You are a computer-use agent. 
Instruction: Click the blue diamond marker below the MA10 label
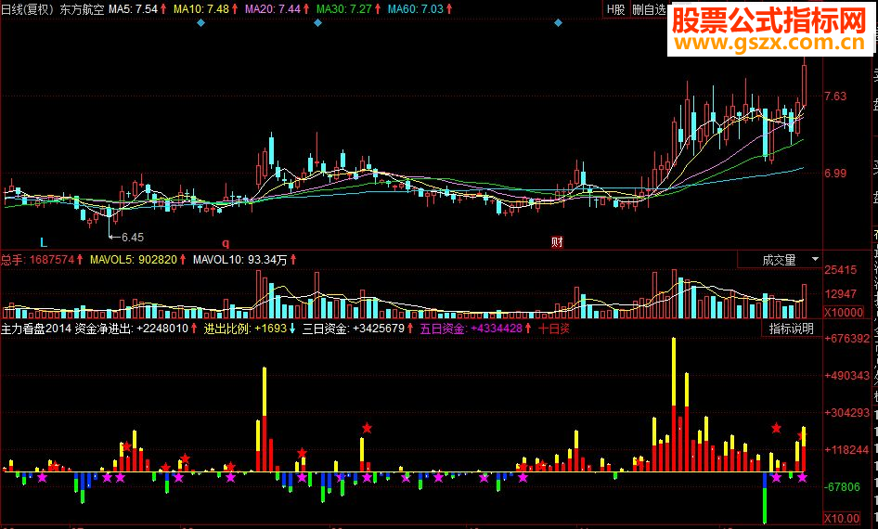click(x=201, y=23)
